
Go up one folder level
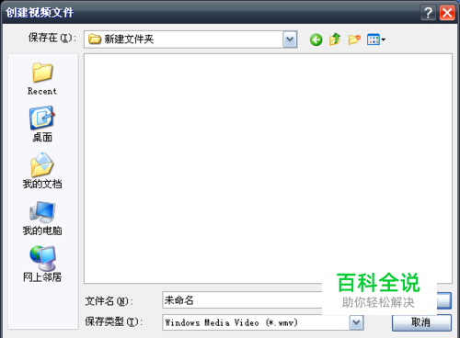pos(335,39)
